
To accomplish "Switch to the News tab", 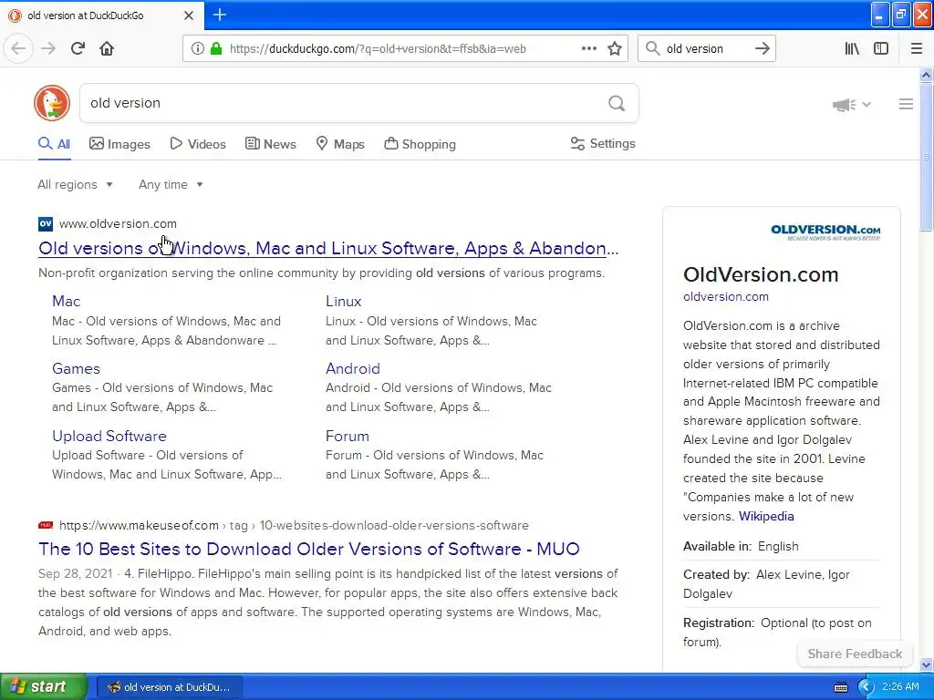I will coord(270,144).
